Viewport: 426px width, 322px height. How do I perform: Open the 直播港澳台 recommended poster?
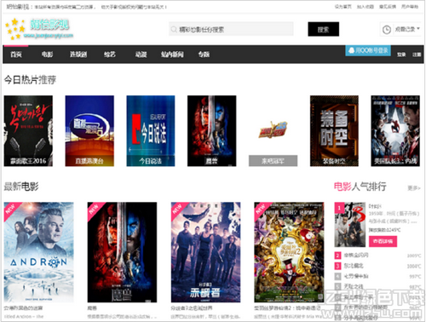click(89, 131)
